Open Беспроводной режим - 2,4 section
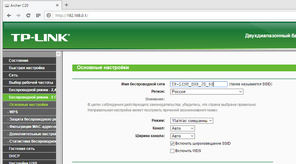 pos(30,90)
